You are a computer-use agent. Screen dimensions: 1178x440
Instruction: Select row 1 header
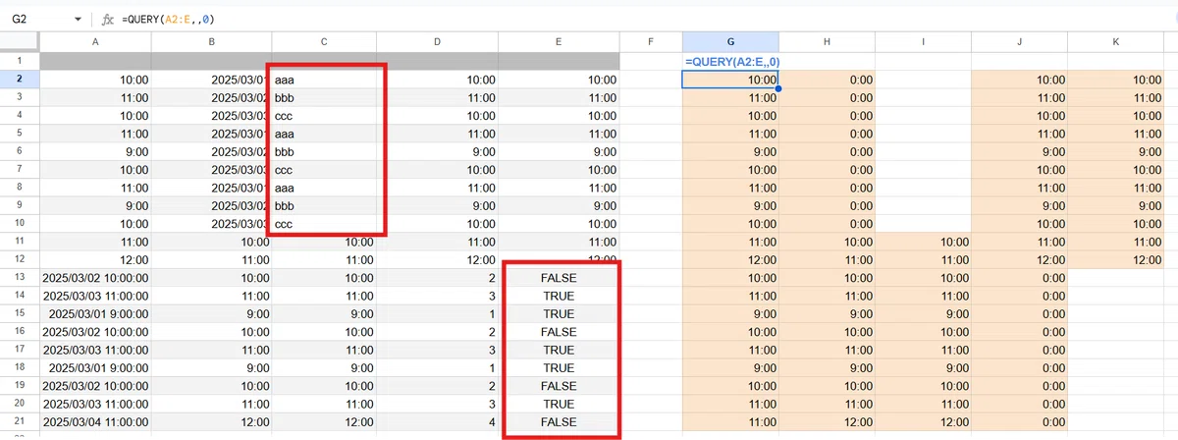[x=20, y=61]
